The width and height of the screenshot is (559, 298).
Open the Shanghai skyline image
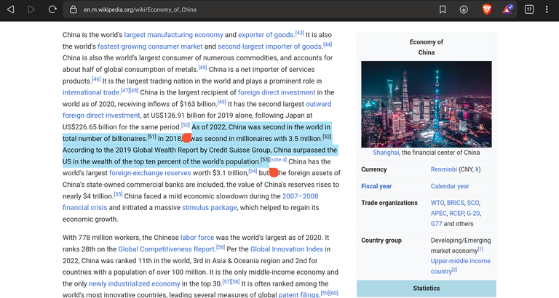[x=427, y=104]
